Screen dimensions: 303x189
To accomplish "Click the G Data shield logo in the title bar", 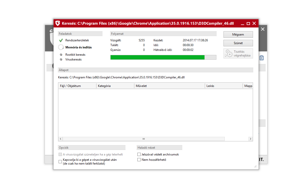I will [x=58, y=23].
